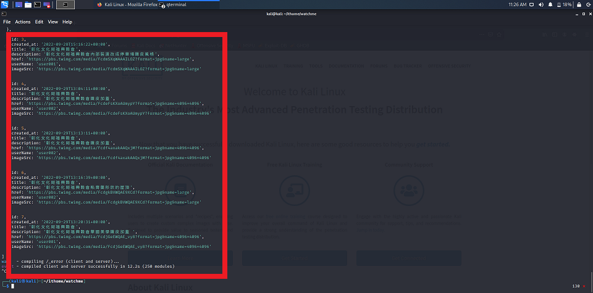The height and width of the screenshot is (293, 593).
Task: Click 'compiled client and server successfully' line
Action: click(x=95, y=266)
